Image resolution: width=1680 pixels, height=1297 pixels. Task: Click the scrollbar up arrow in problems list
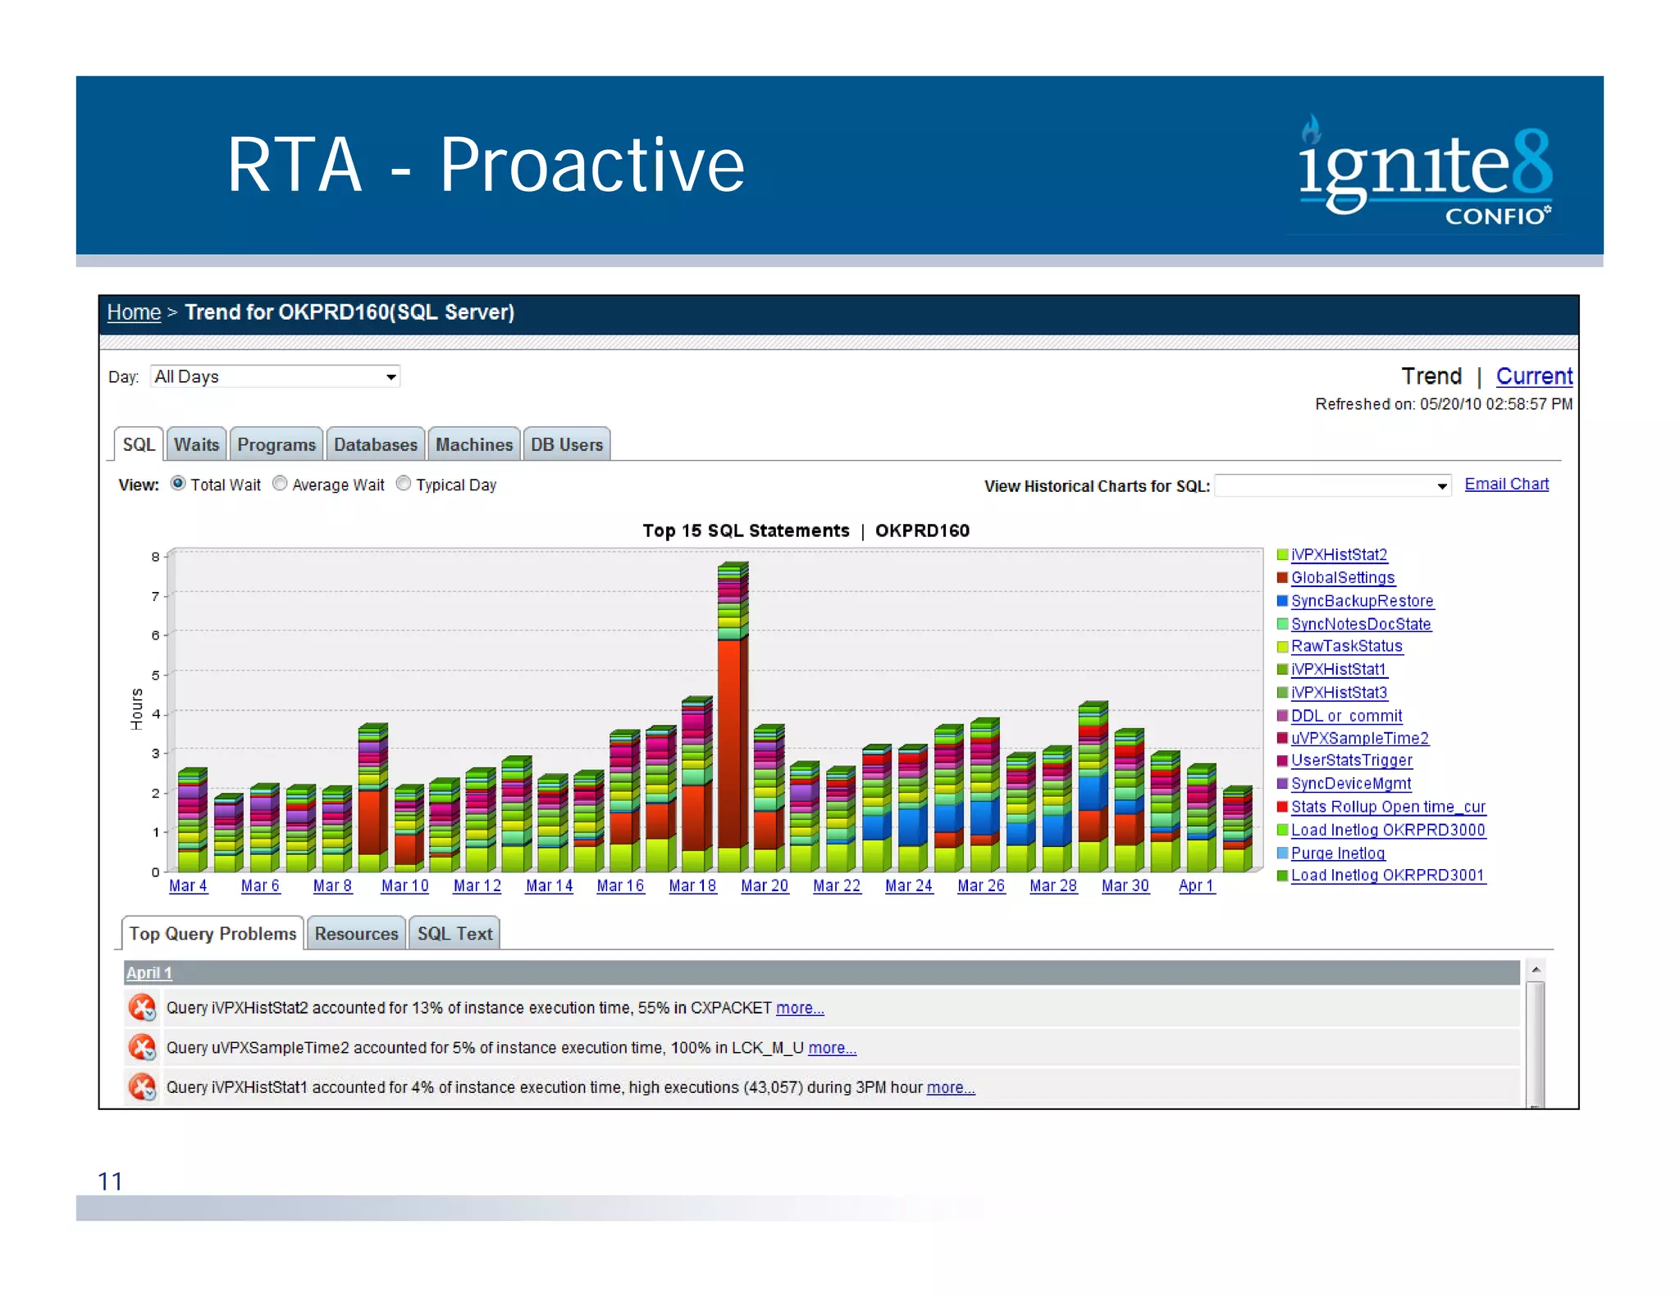(1536, 970)
